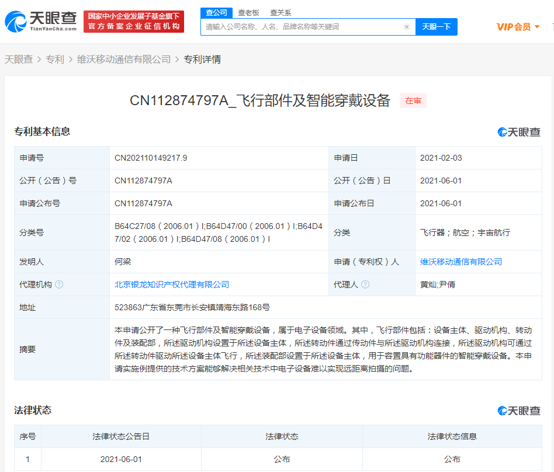This screenshot has height=472, width=554.
Task: Click the patent abstract paragraph
Action: click(323, 349)
